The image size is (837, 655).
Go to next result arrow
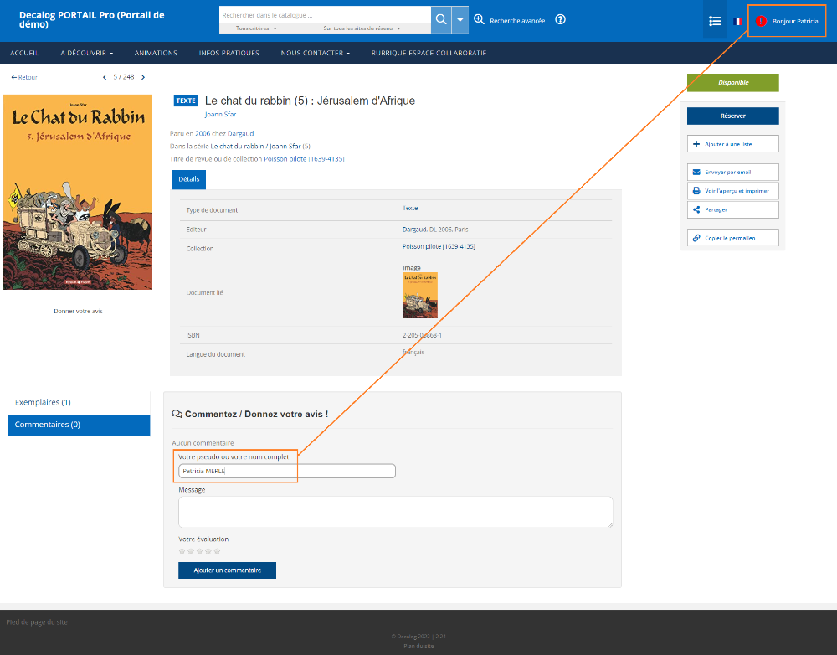point(143,77)
